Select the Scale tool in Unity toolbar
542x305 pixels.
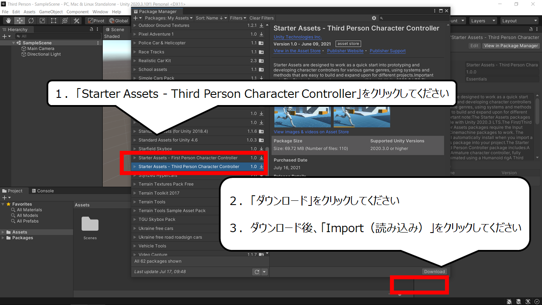42,21
